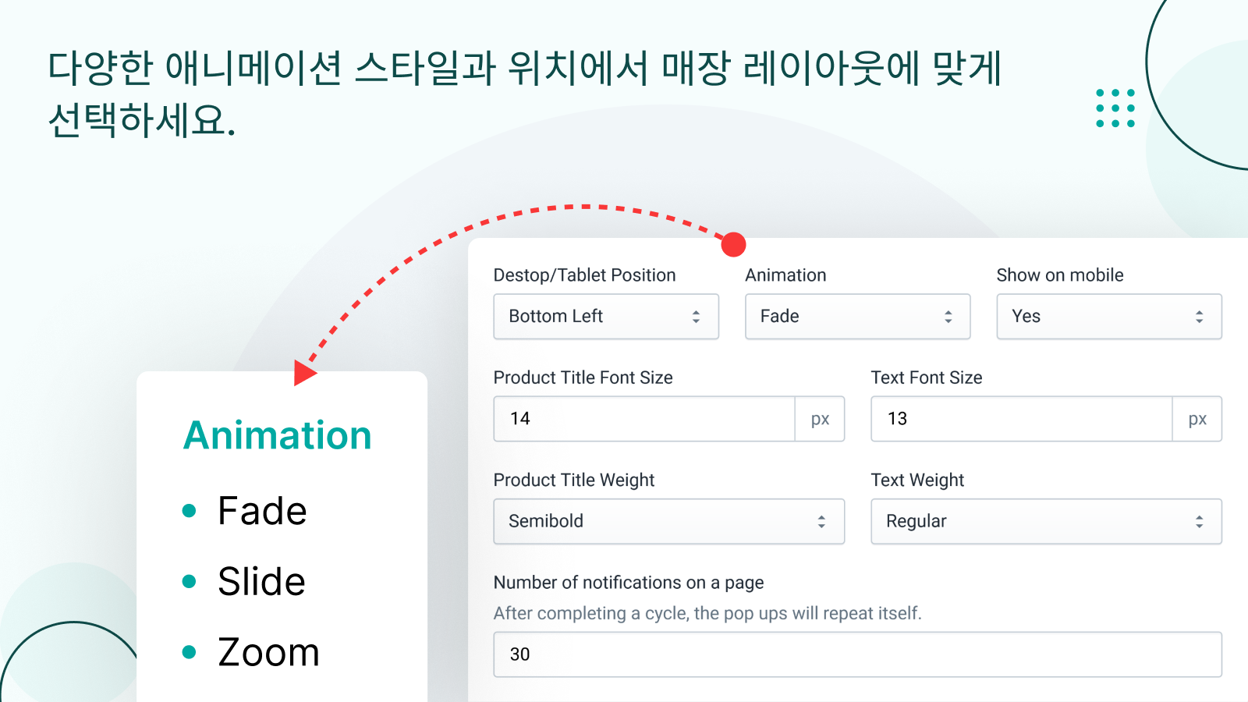Screen dimensions: 1248x702
Task: Click the px suffix of Text Font Size
Action: [x=1197, y=419]
